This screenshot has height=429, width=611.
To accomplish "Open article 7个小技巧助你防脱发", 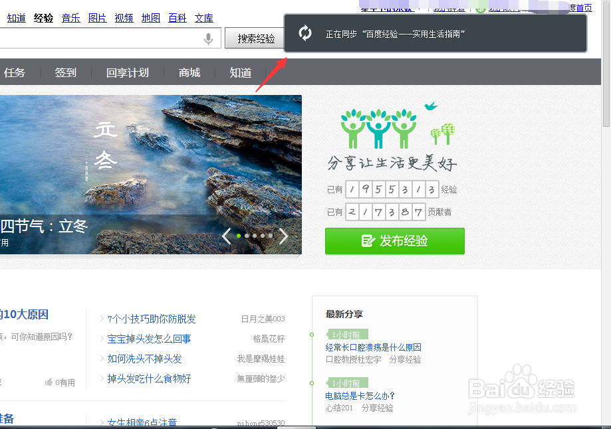I will pyautogui.click(x=152, y=319).
